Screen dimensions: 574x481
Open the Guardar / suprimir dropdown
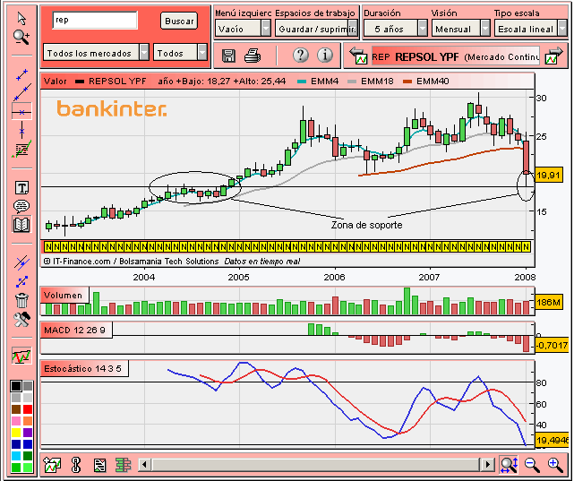coord(316,29)
